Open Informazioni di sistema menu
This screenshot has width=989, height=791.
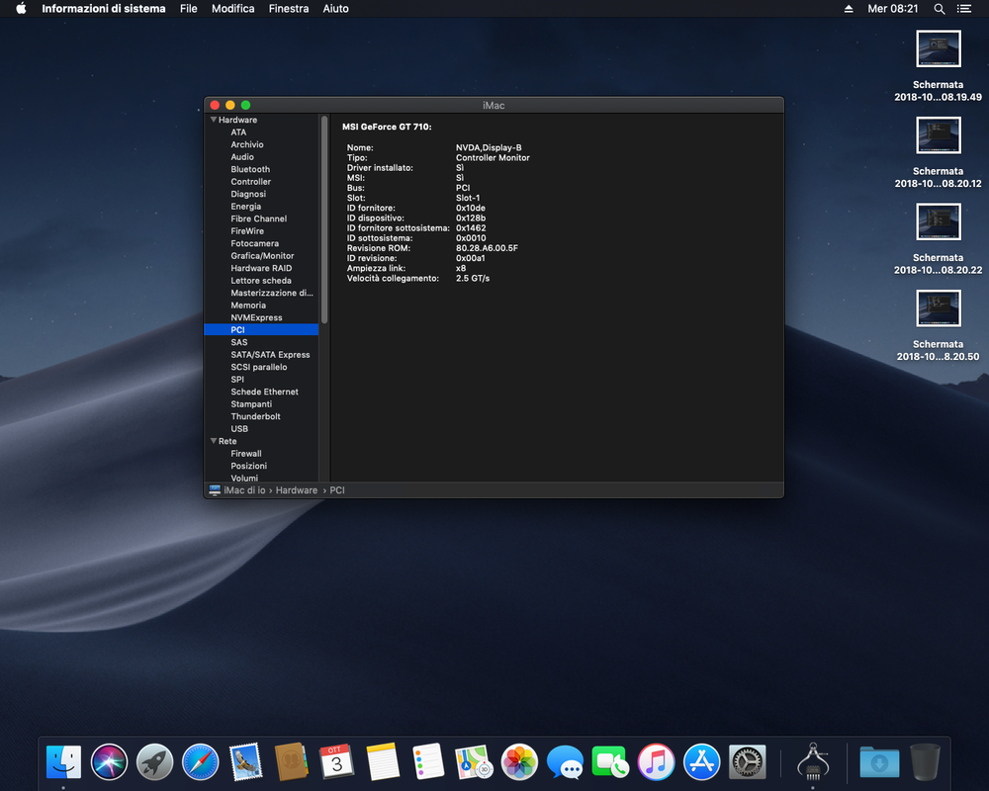(104, 9)
